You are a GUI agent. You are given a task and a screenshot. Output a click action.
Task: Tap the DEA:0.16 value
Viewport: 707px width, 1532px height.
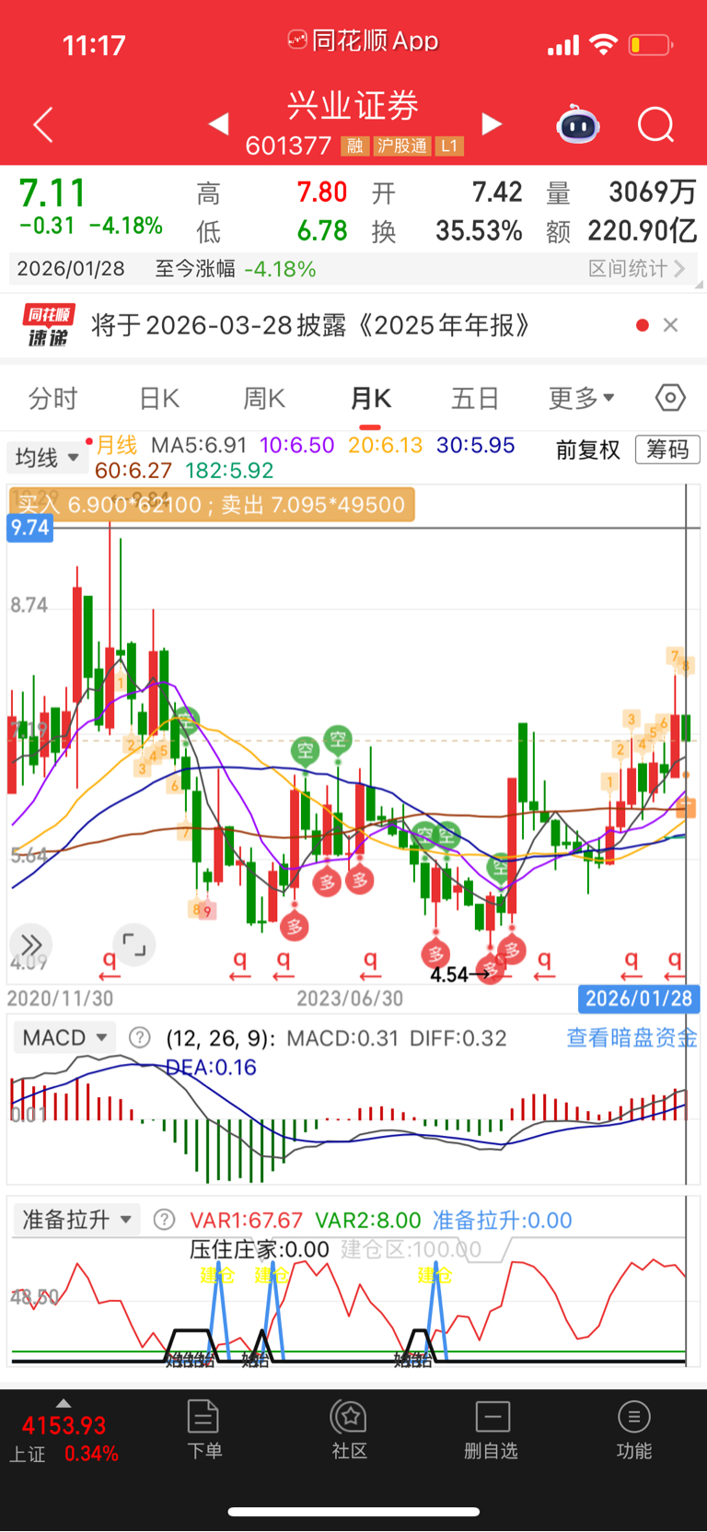click(x=211, y=1068)
